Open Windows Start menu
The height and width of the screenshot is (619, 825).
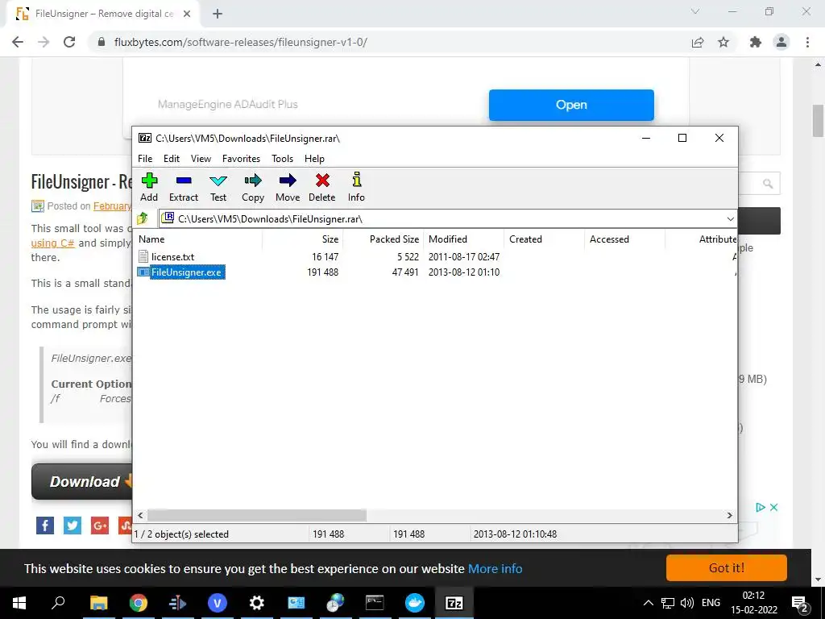[19, 603]
